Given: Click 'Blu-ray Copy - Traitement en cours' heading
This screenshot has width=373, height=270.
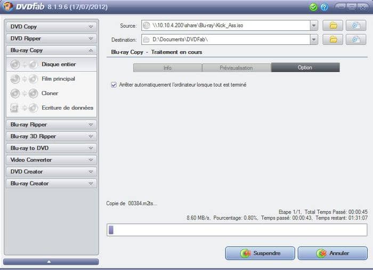Looking at the screenshot, I should coord(157,52).
